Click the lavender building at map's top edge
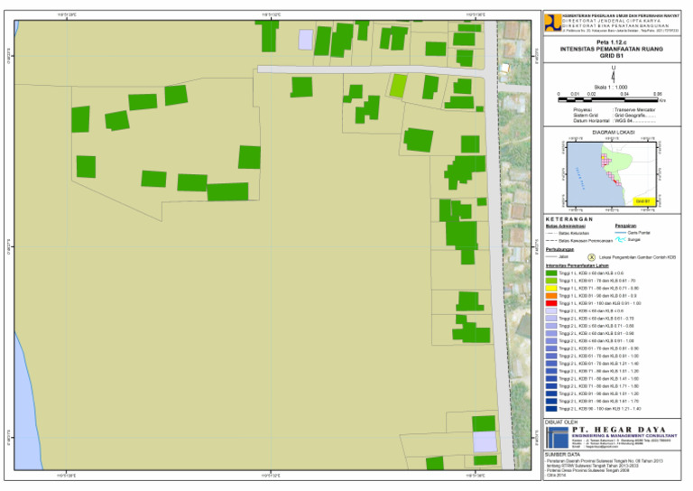The image size is (693, 491). 306,40
